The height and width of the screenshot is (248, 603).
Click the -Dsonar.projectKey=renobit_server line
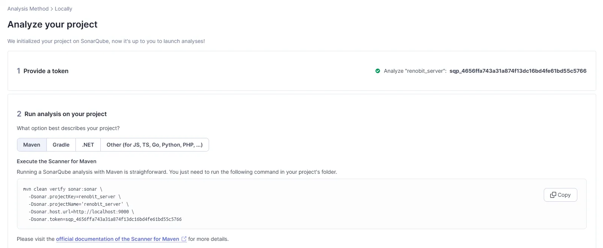(75, 197)
